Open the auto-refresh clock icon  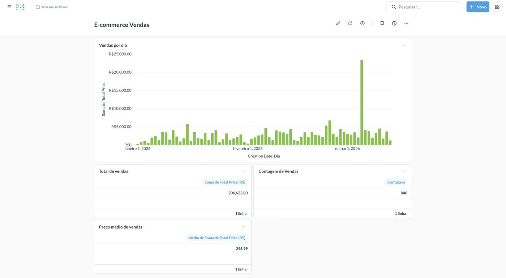pos(363,23)
